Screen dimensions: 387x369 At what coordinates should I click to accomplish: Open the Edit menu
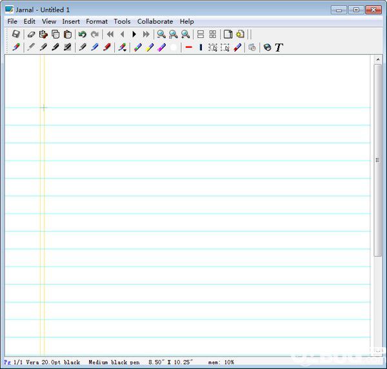(30, 21)
